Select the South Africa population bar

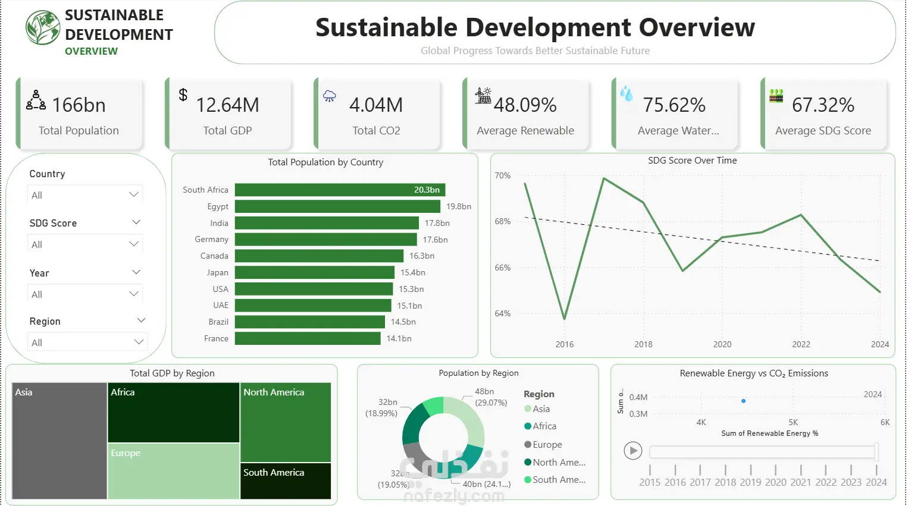pyautogui.click(x=340, y=190)
